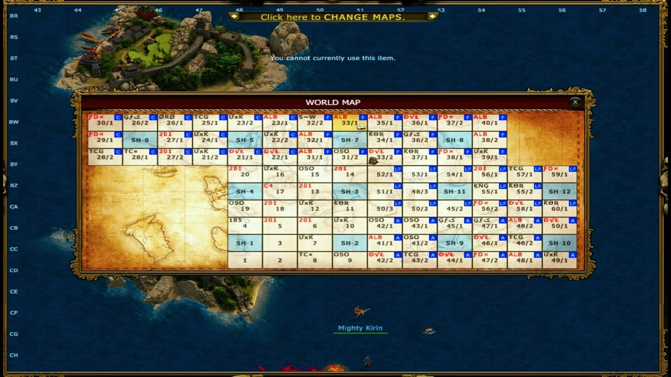Screen dimensions: 671x377
Task: Select map 49/1 on the world map
Action: pos(560,260)
